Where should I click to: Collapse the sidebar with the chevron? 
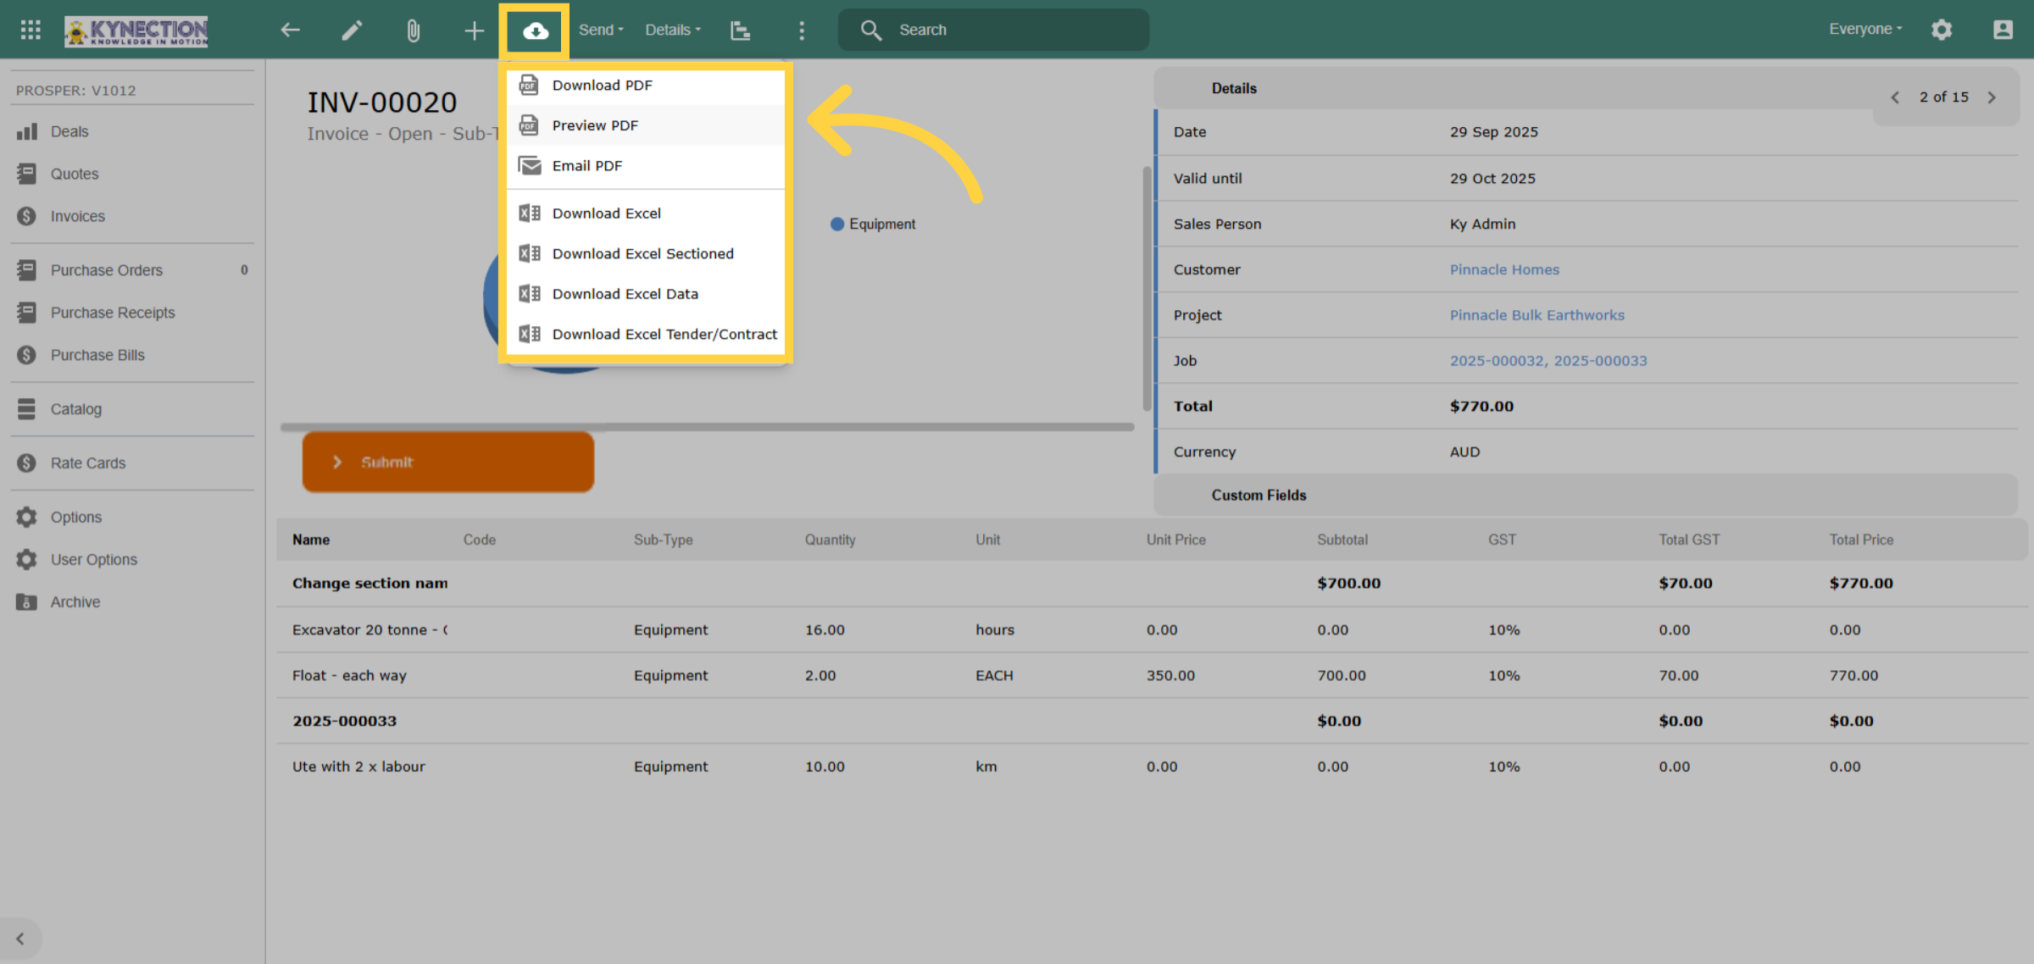(19, 939)
